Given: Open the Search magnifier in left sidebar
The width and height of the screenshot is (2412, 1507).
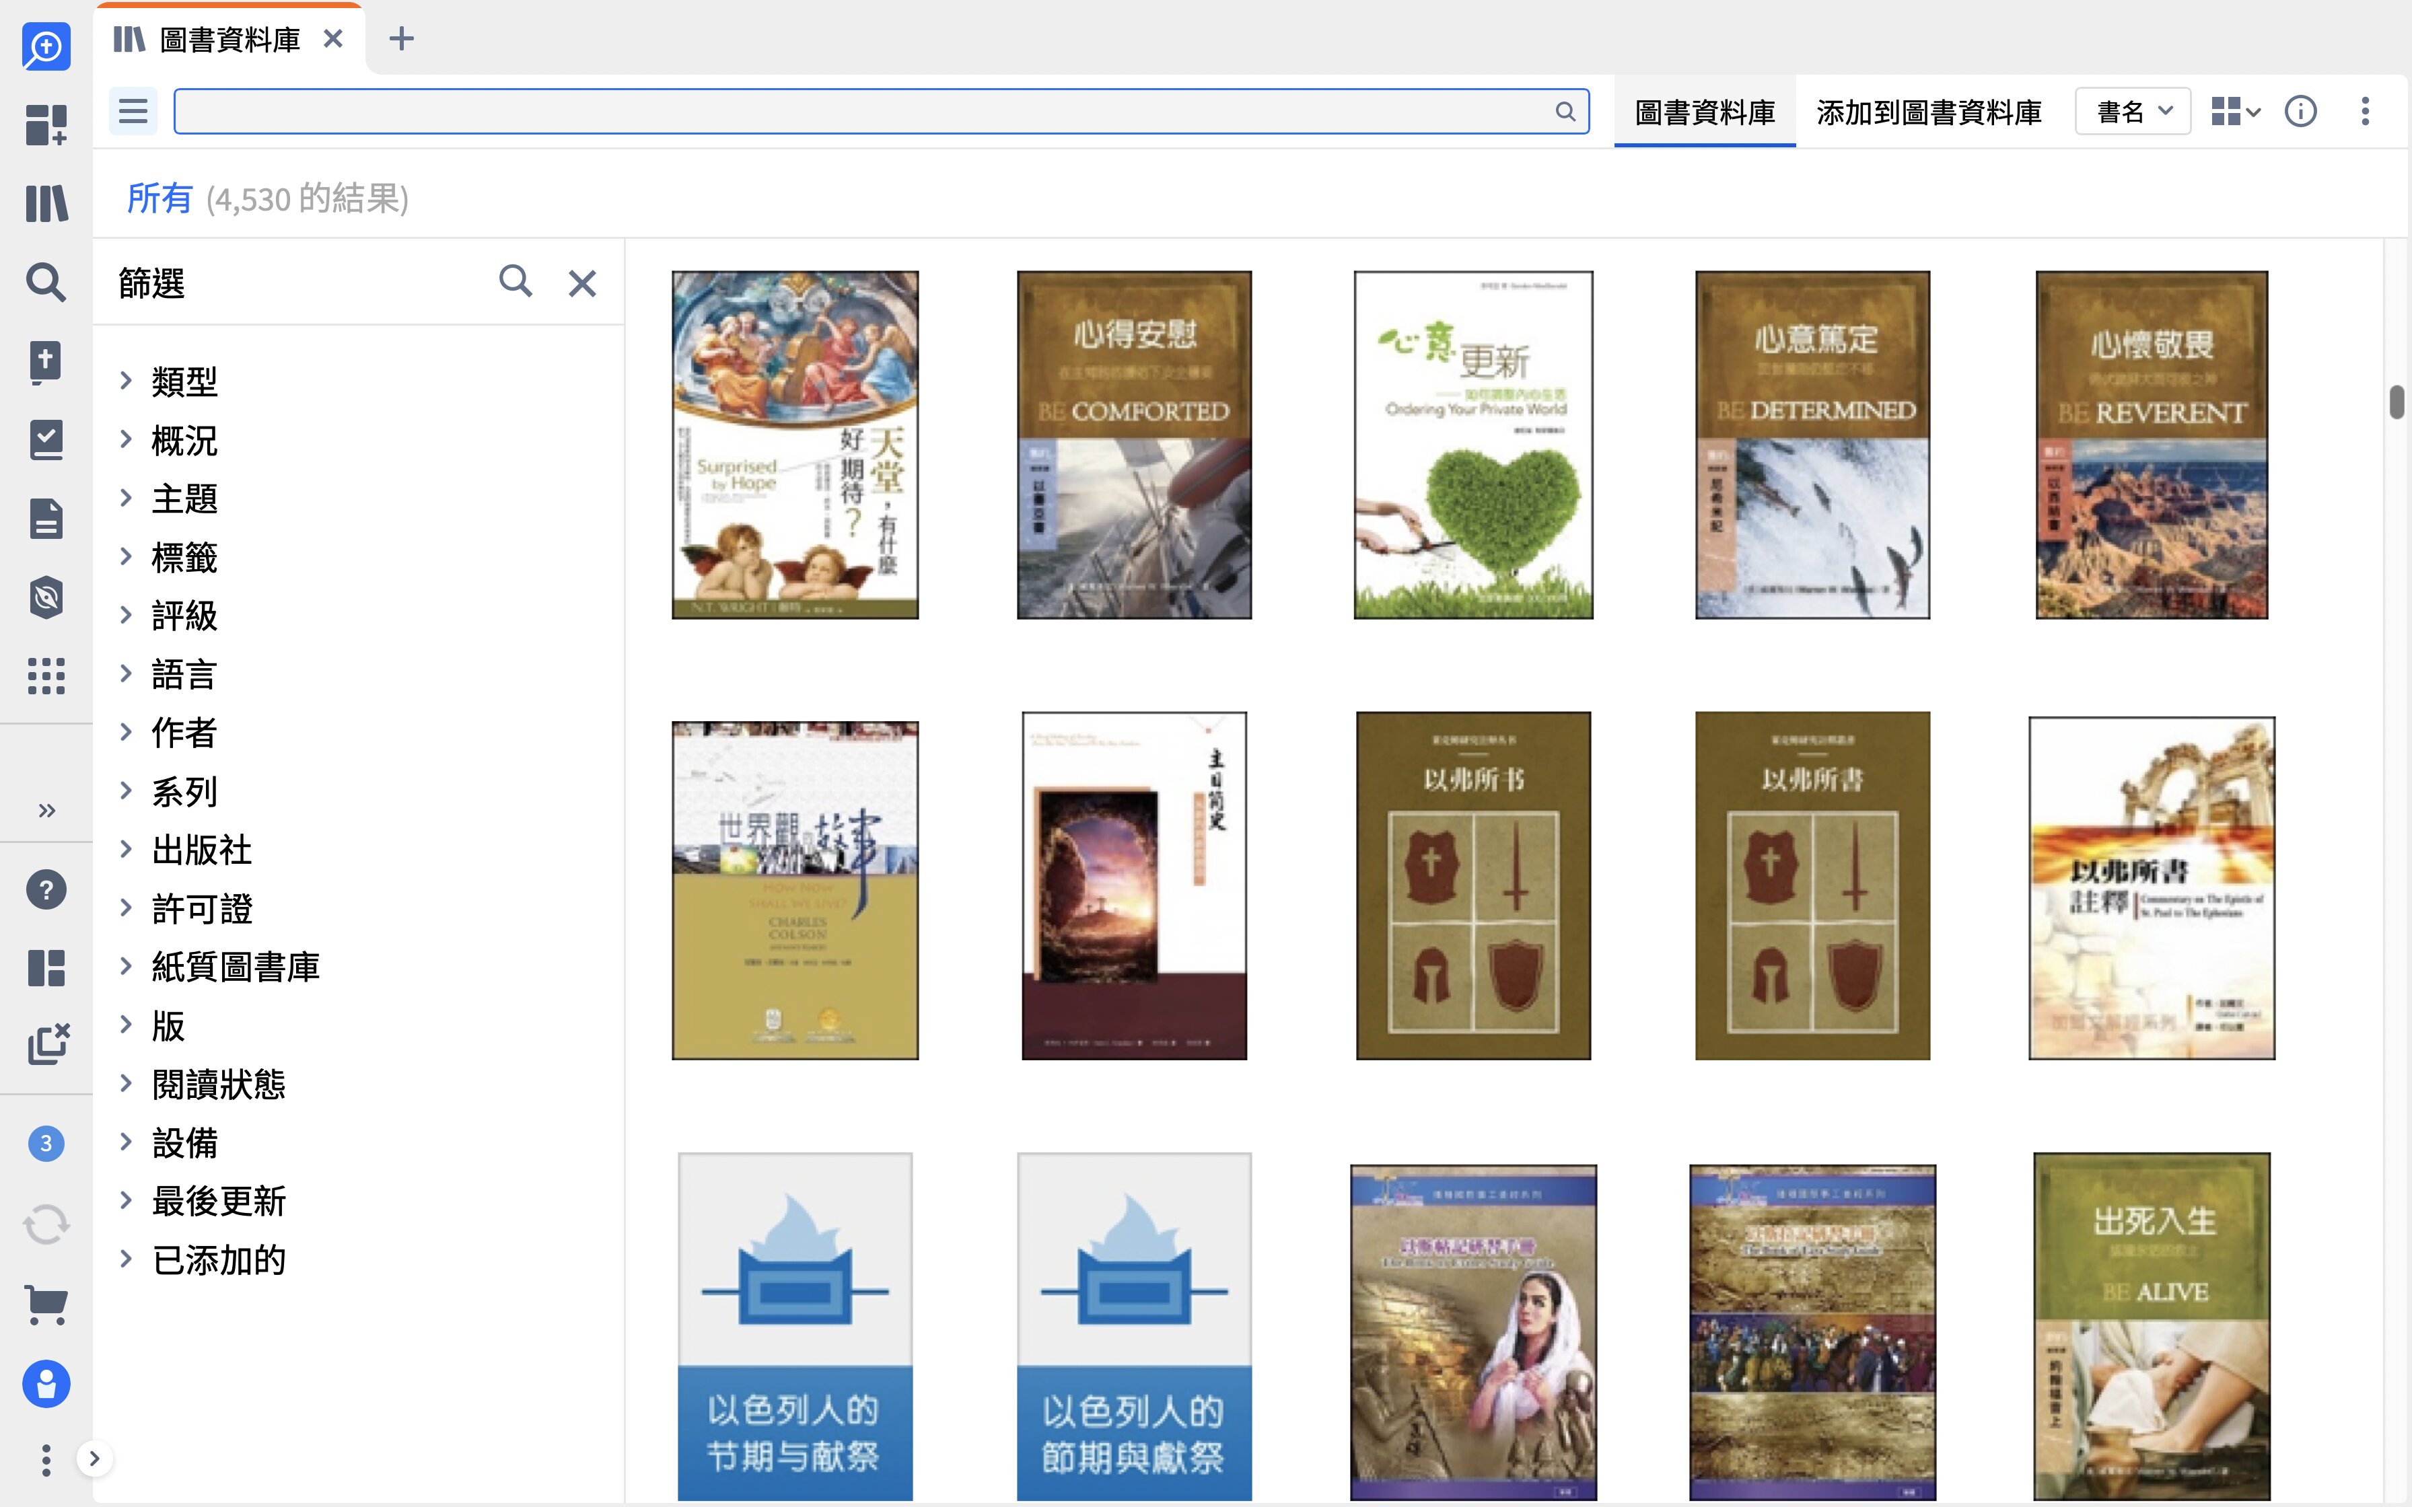Looking at the screenshot, I should pos(46,282).
